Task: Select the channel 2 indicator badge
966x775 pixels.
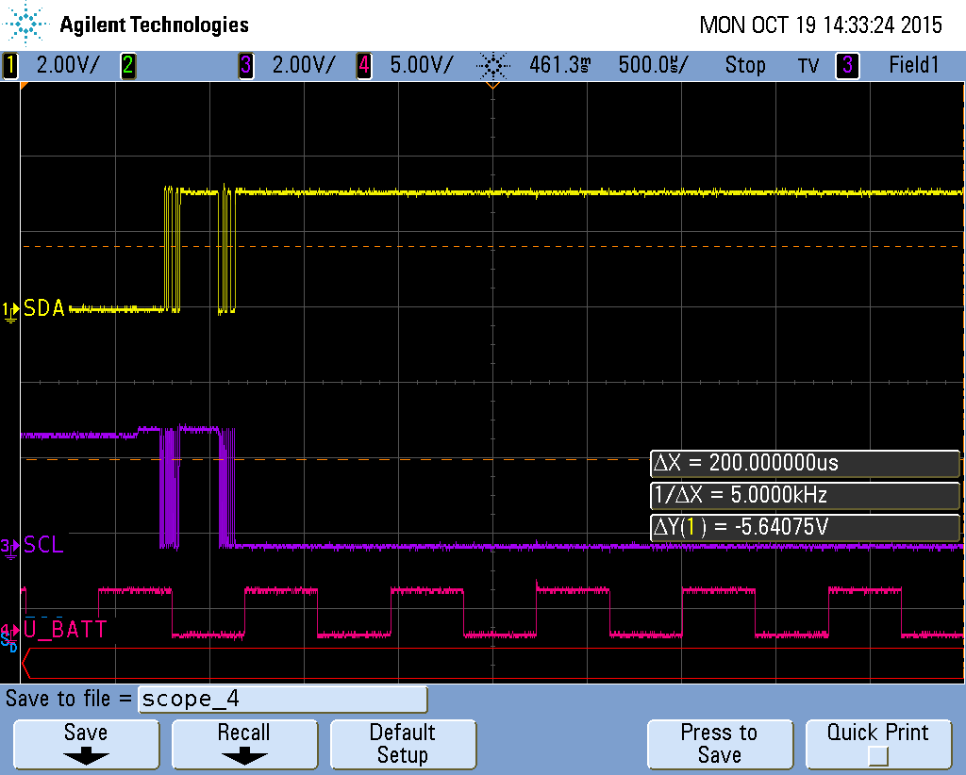Action: 128,66
